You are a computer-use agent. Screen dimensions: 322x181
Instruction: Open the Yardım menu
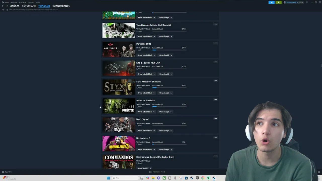pyautogui.click(x=38, y=2)
